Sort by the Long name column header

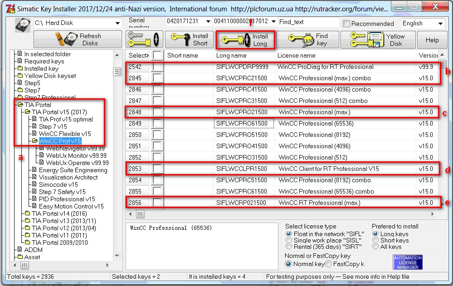coord(231,55)
